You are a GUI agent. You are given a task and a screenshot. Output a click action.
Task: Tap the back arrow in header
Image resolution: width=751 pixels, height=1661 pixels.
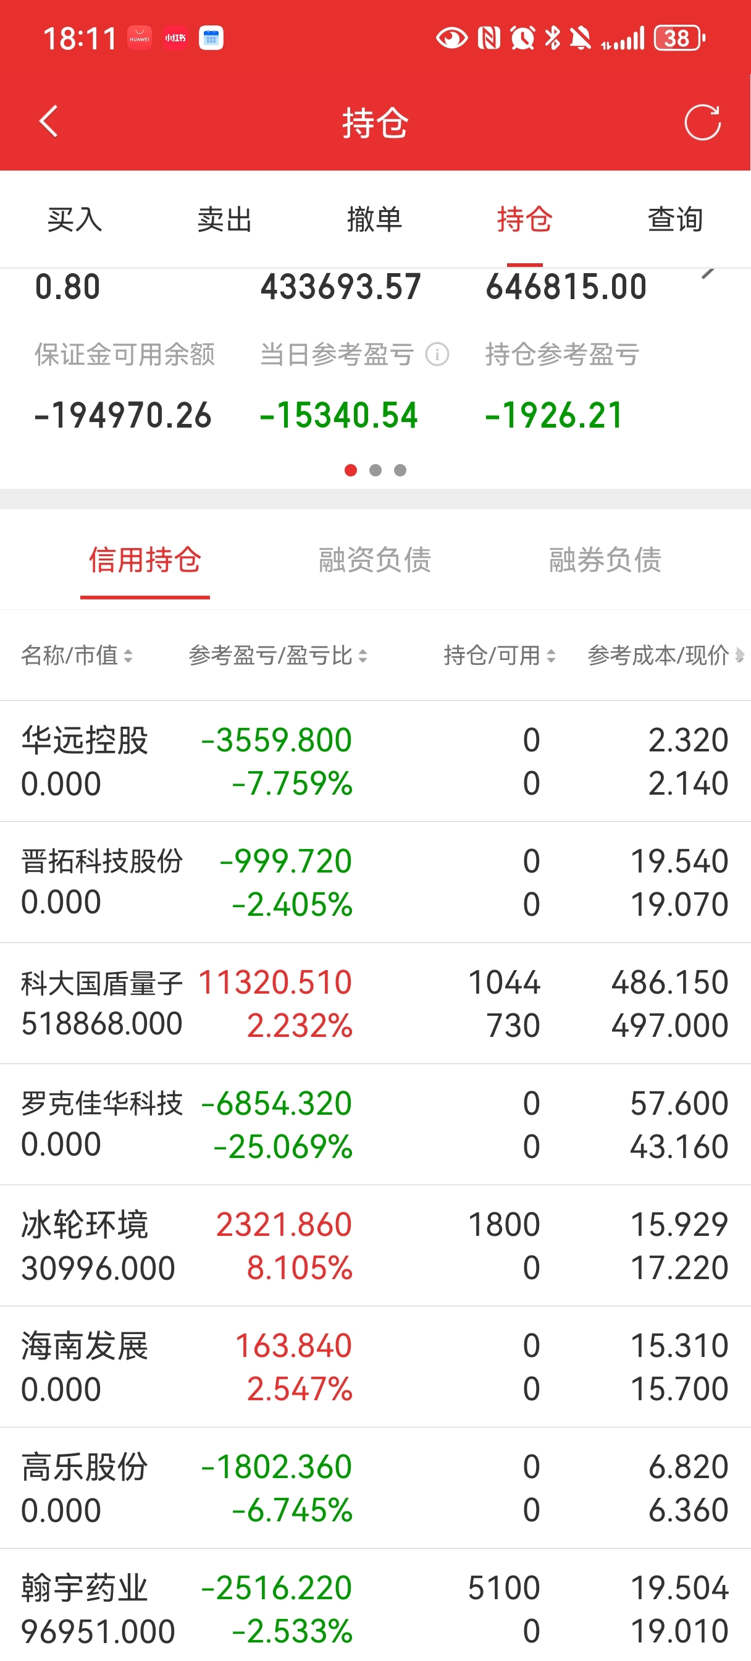[x=49, y=121]
